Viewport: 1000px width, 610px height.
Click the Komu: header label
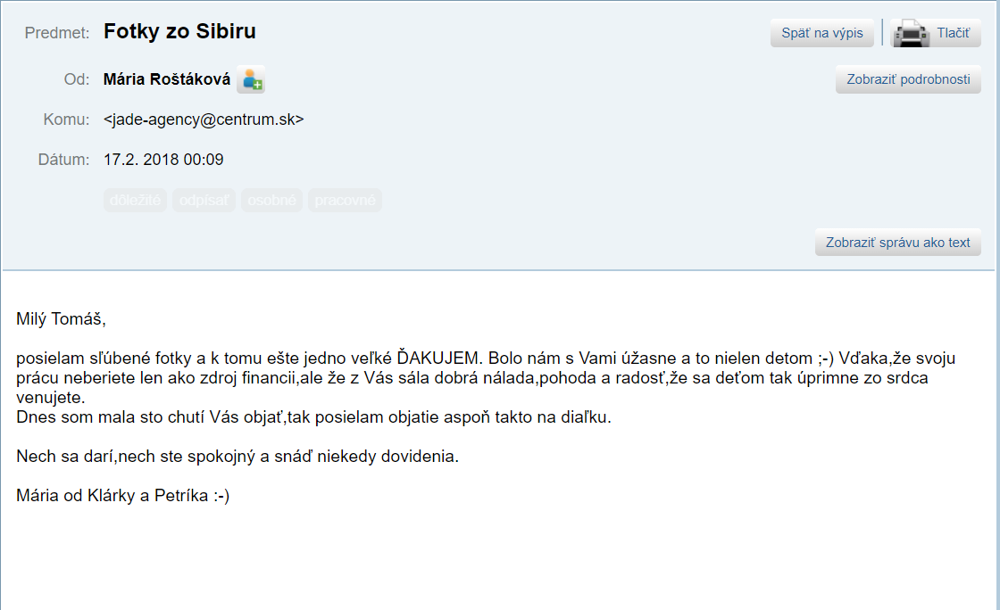pyautogui.click(x=66, y=119)
